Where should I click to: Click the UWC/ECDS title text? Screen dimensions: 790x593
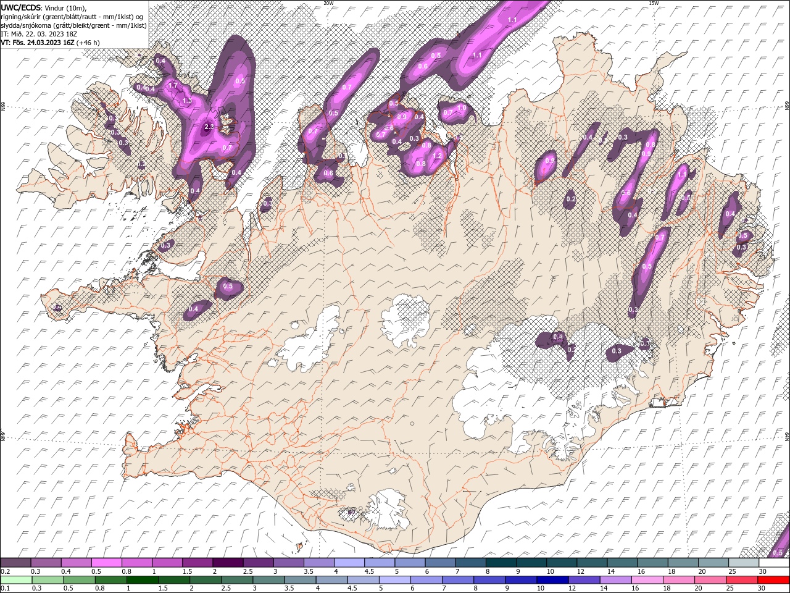click(x=21, y=7)
